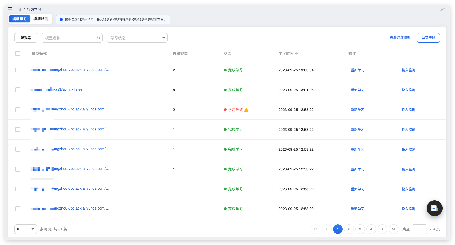Jump to last page icon

point(393,229)
